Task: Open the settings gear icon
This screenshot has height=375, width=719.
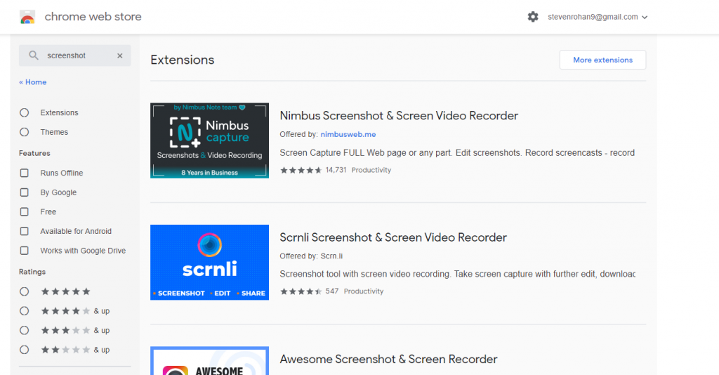Action: 533,17
